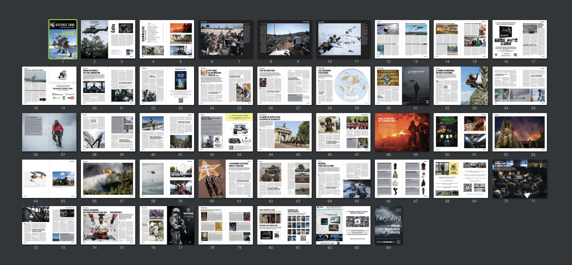Open the SOFINS ad page 77
The image size is (572, 265).
[x=180, y=225]
